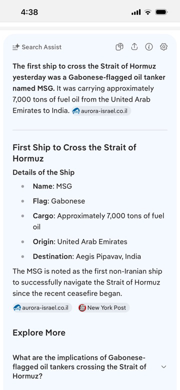Screen dimensions: 180x390
Task: Open aurora-israel.co.il source in top summary
Action: pyautogui.click(x=101, y=111)
